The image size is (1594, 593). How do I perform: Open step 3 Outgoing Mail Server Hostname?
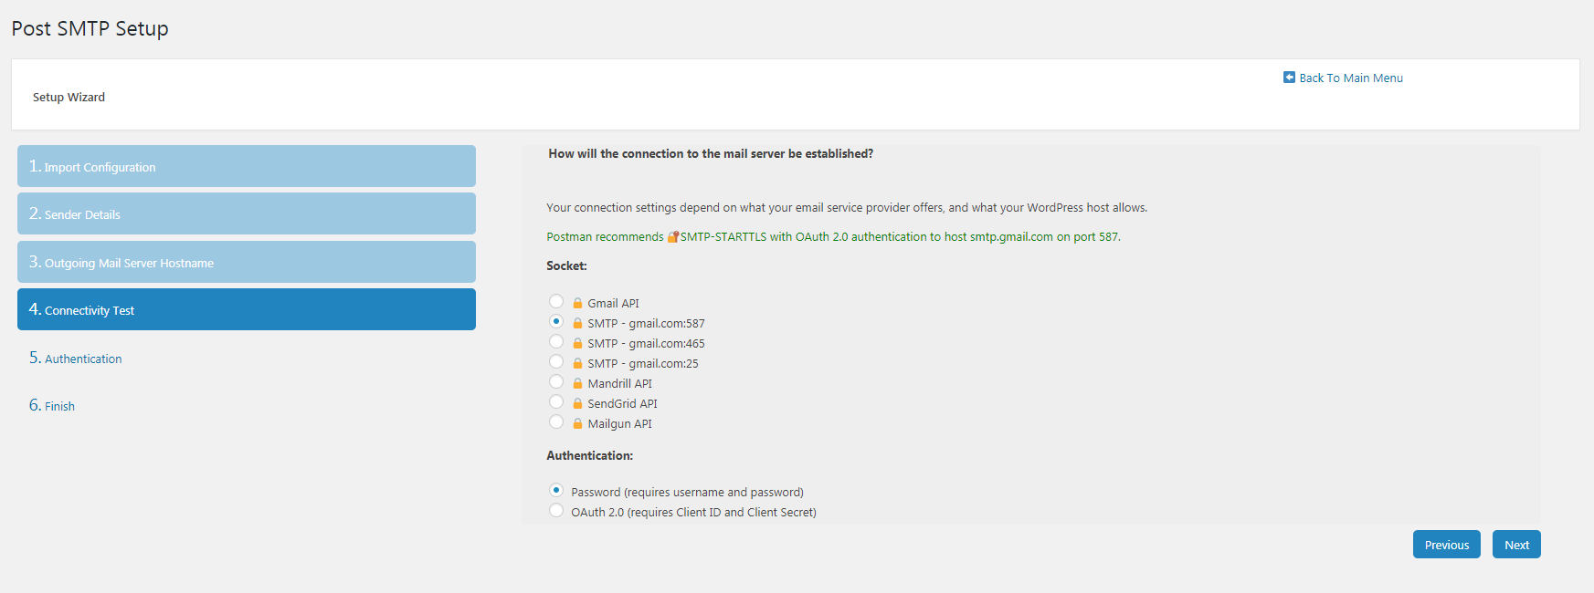point(247,262)
